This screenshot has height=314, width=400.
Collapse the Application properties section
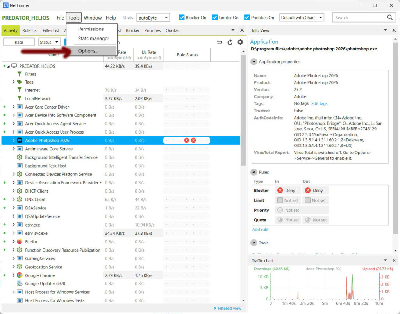[254, 62]
